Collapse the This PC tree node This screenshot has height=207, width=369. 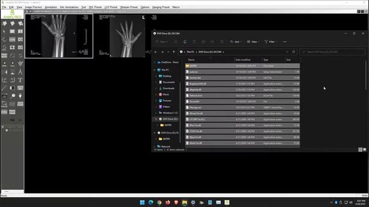[x=155, y=70]
